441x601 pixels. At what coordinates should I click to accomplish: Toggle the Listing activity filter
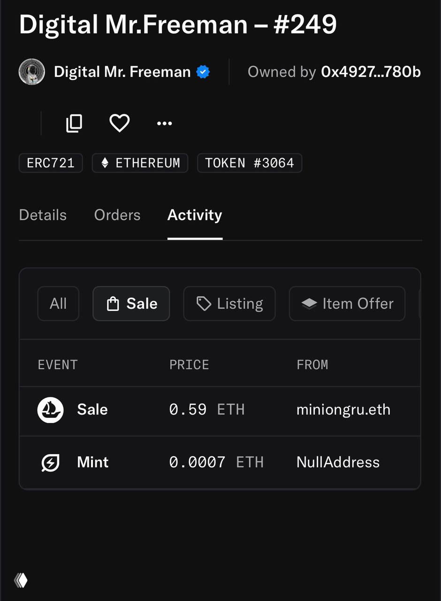coord(229,304)
